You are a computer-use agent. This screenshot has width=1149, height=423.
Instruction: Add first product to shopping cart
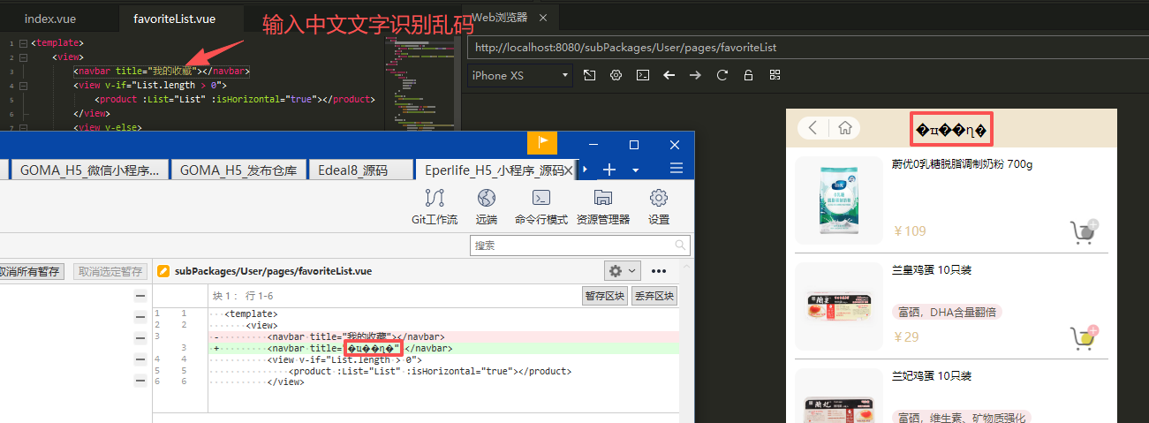click(x=1084, y=231)
